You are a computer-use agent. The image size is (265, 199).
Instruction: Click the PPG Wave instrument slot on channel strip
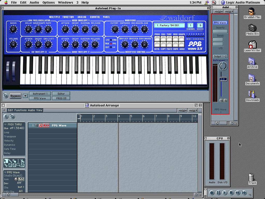click(x=220, y=23)
